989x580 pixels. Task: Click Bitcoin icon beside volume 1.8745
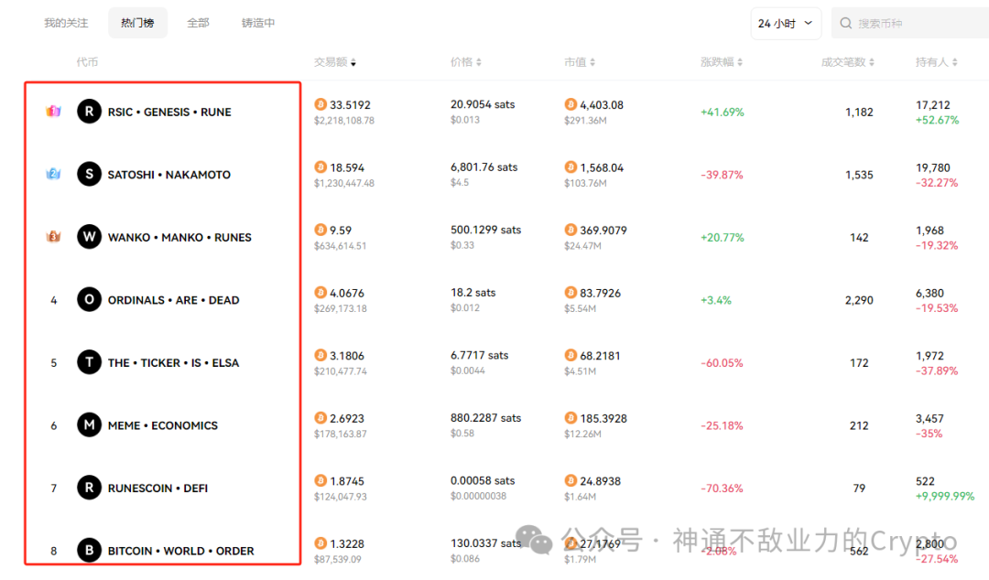click(321, 480)
